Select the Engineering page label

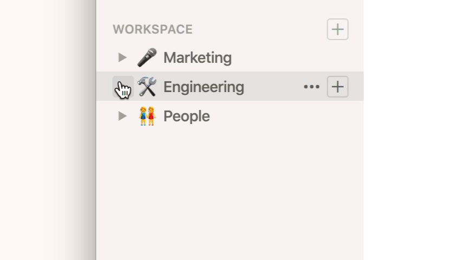pyautogui.click(x=204, y=87)
